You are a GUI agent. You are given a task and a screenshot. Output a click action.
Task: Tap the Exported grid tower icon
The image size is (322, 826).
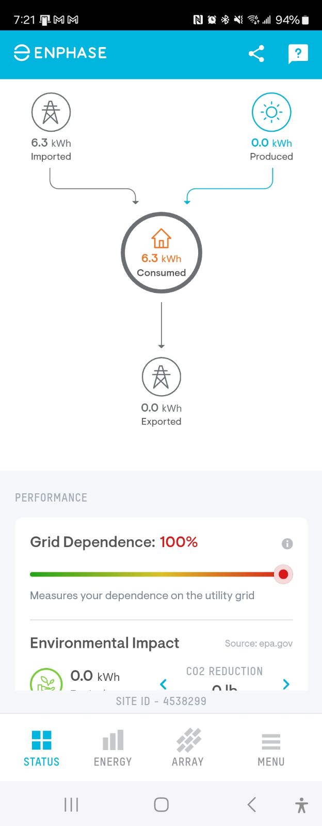pos(161,377)
